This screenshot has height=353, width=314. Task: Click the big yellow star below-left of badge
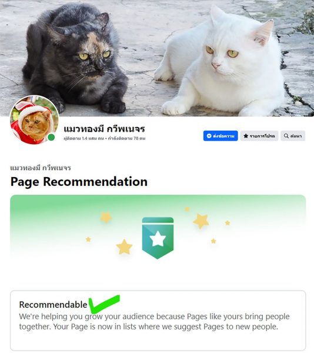124,247
